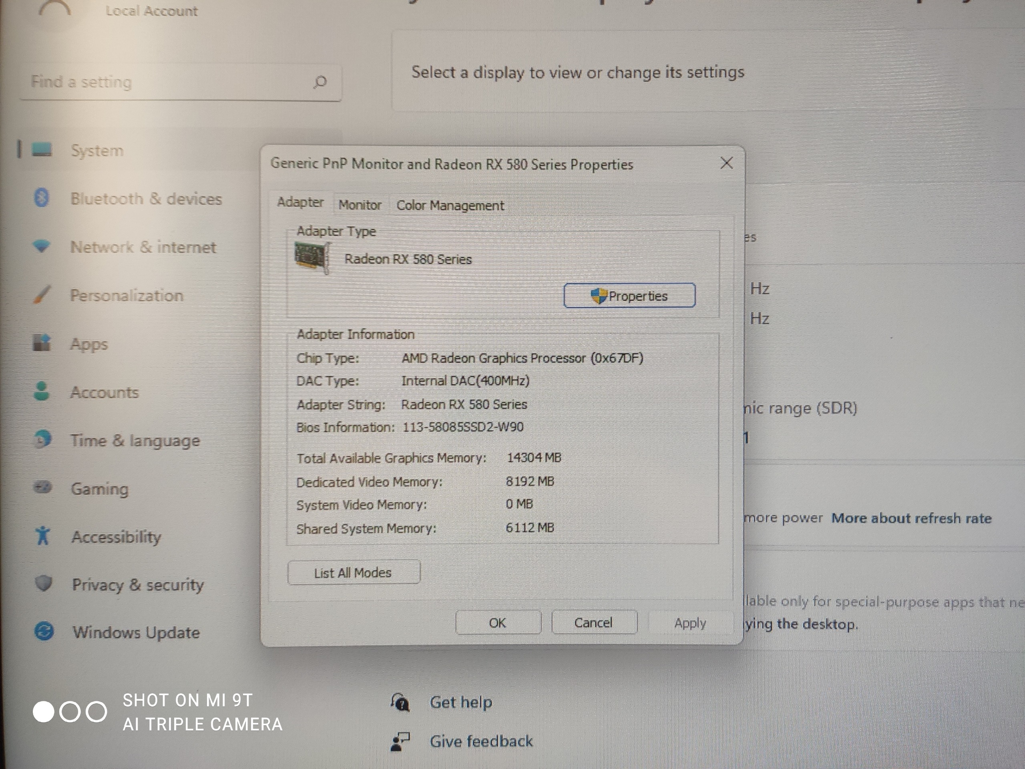The image size is (1025, 769).
Task: Switch to the Adapter tab
Action: point(300,202)
